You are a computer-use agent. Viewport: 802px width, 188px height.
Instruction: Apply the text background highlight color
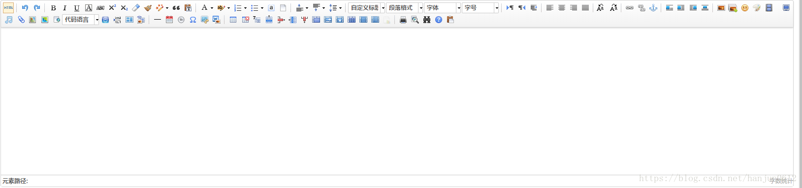(221, 8)
